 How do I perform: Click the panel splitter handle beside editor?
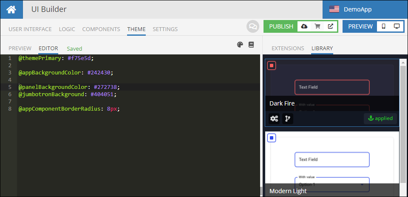[x=261, y=191]
